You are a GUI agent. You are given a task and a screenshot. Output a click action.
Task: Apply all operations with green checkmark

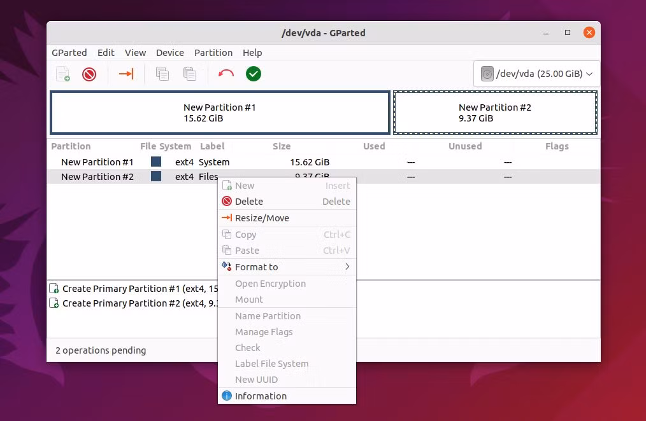(254, 74)
